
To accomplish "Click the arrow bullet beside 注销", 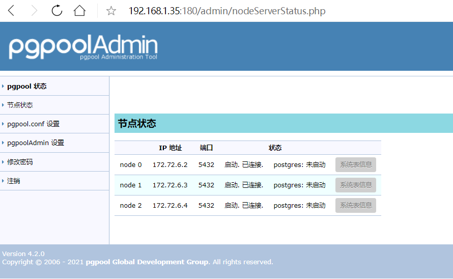I will [3, 181].
